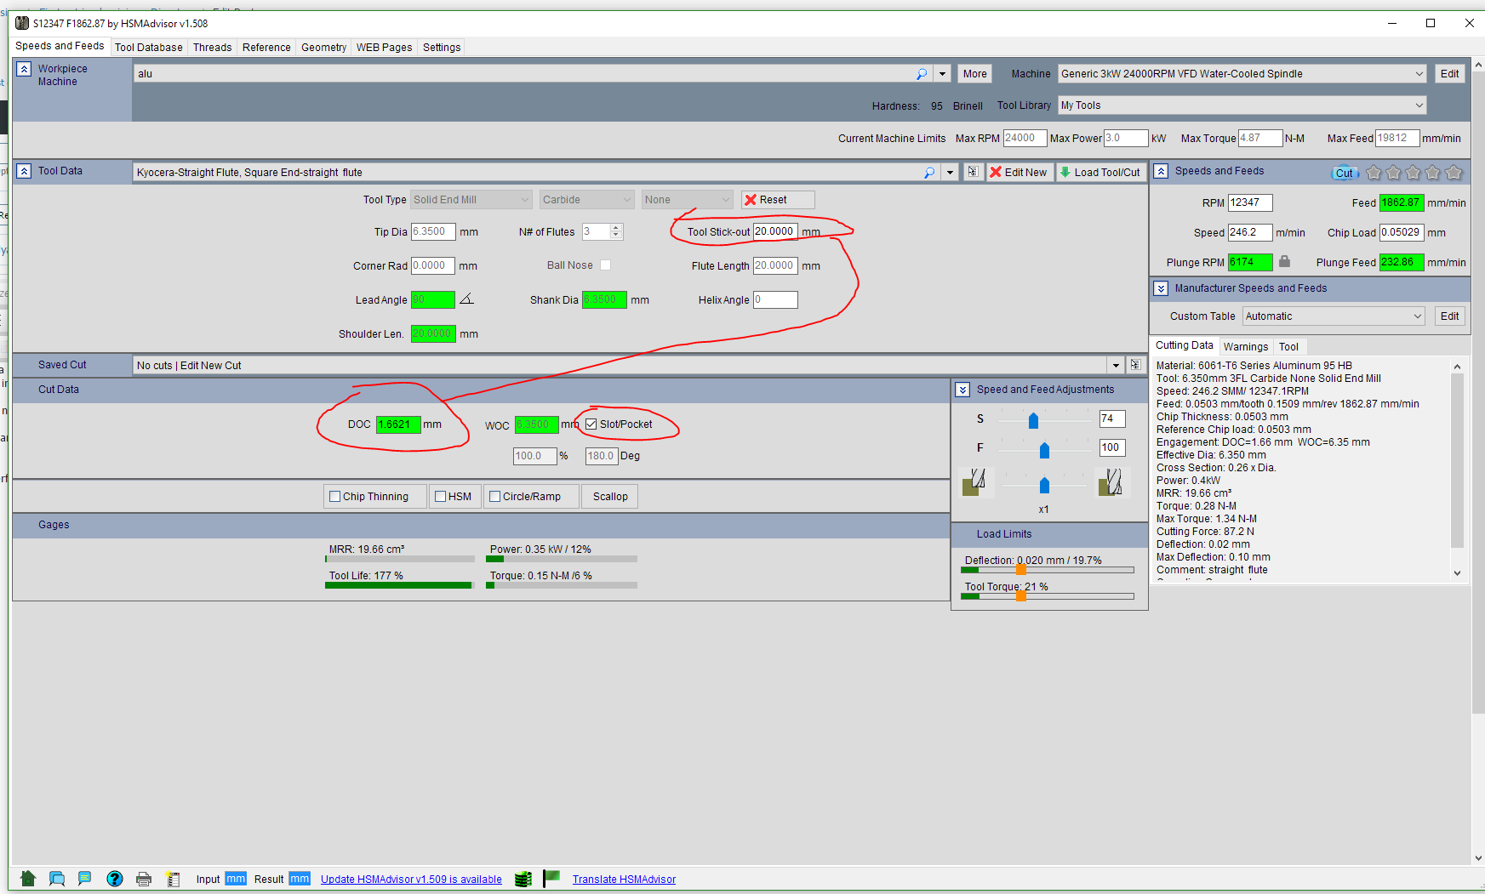Screen dimensions: 1485x894
Task: Click the lead angle icon beside Lead Angle
Action: coord(466,299)
